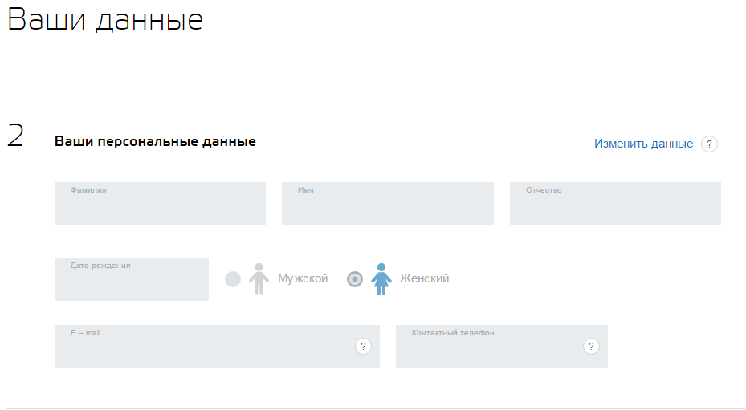Click the Ваши персональные данные section title
746x410 pixels.
(x=155, y=142)
